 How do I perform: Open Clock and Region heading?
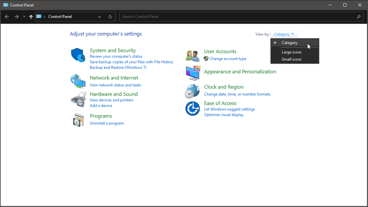tap(224, 87)
